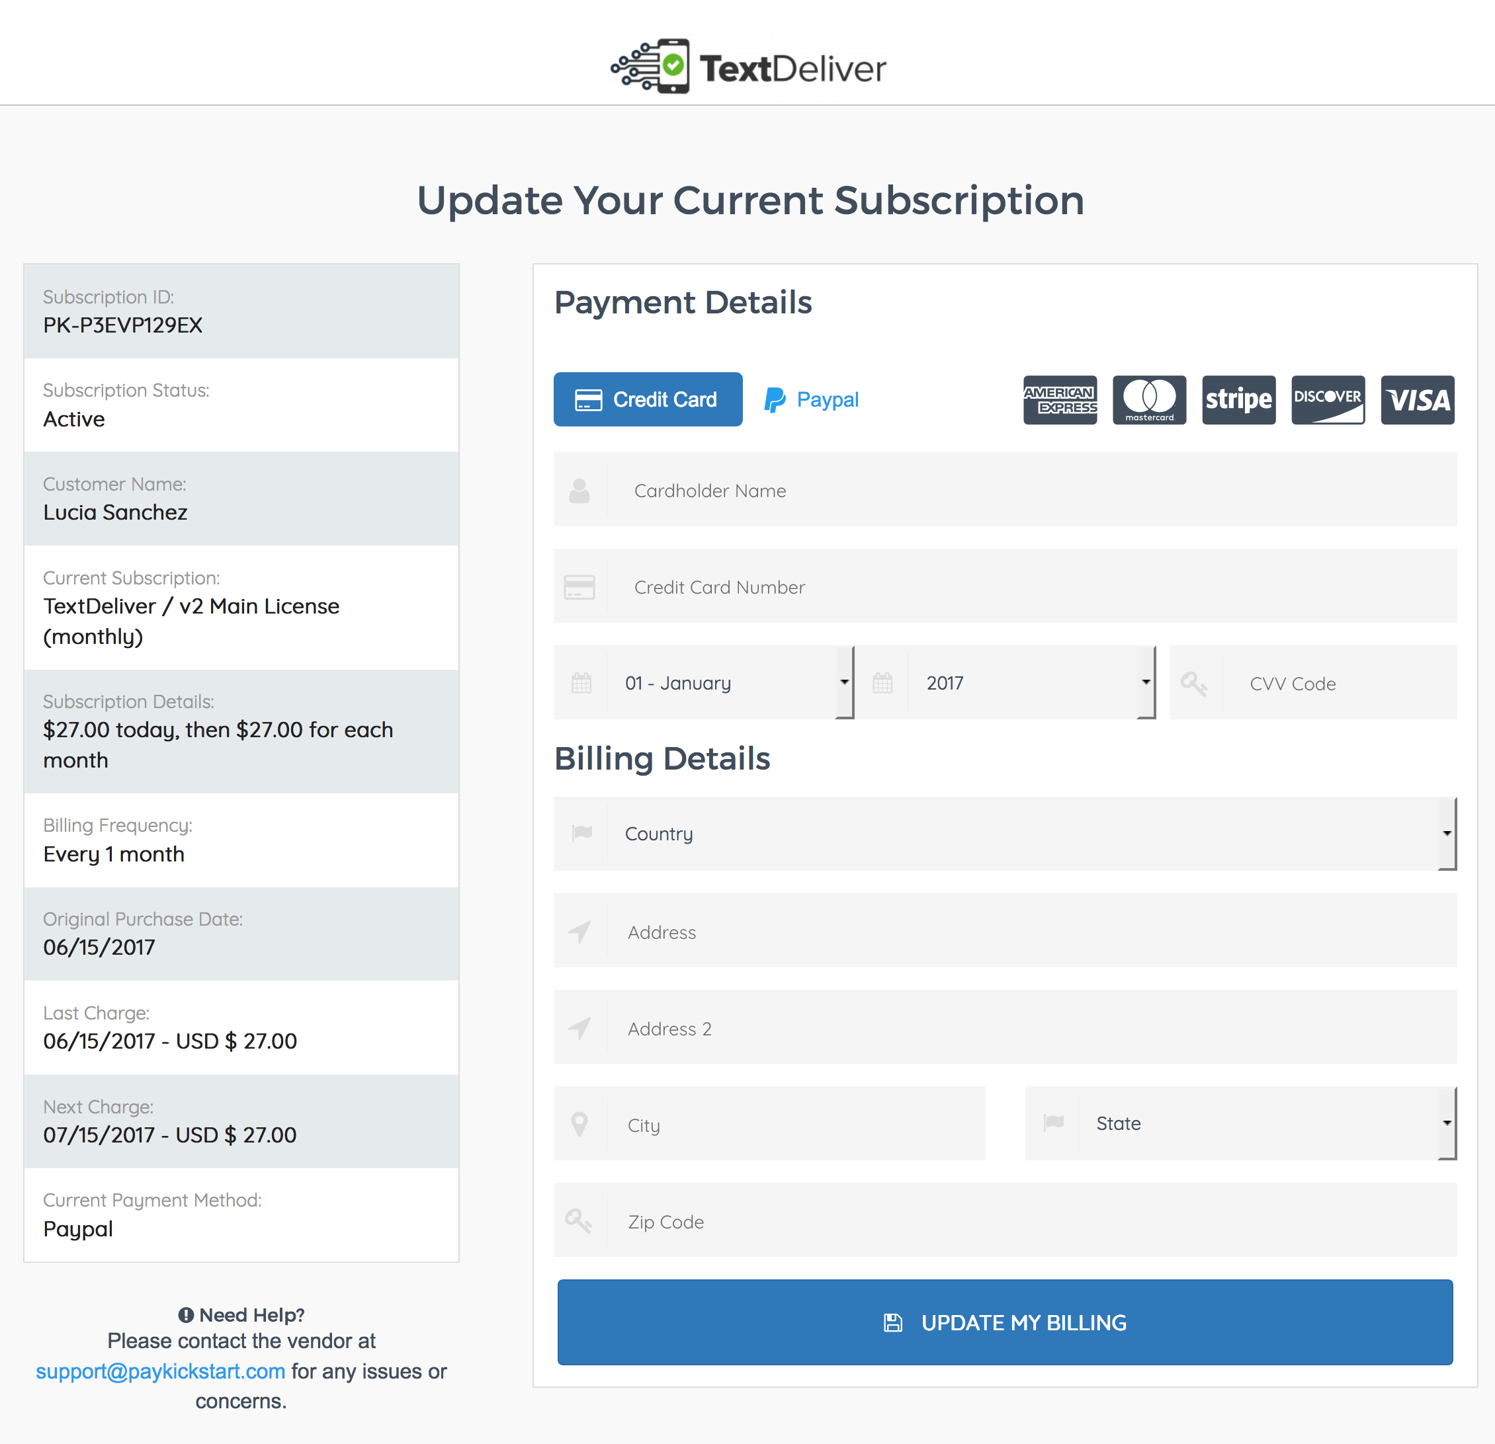Select original purchase date 06/15/2017
Viewport: 1495px width, 1444px height.
(x=99, y=947)
